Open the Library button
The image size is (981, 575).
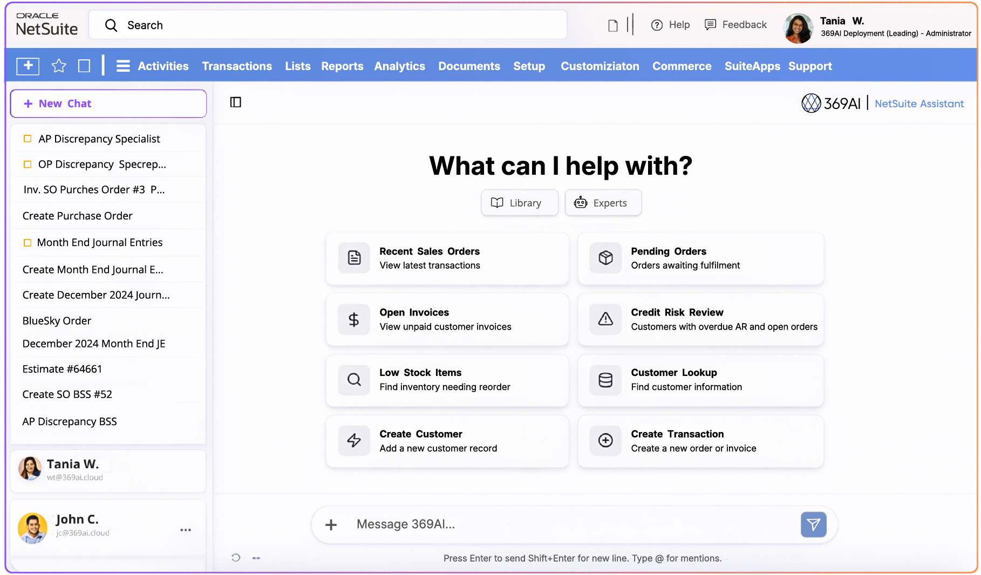(x=520, y=203)
